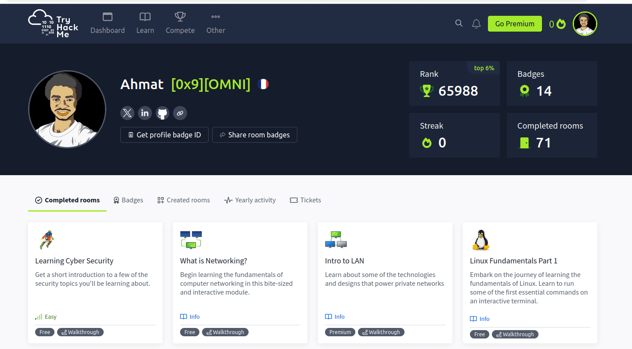Click the Streak flame icon in stats card
This screenshot has width=632, height=349.
pos(426,143)
